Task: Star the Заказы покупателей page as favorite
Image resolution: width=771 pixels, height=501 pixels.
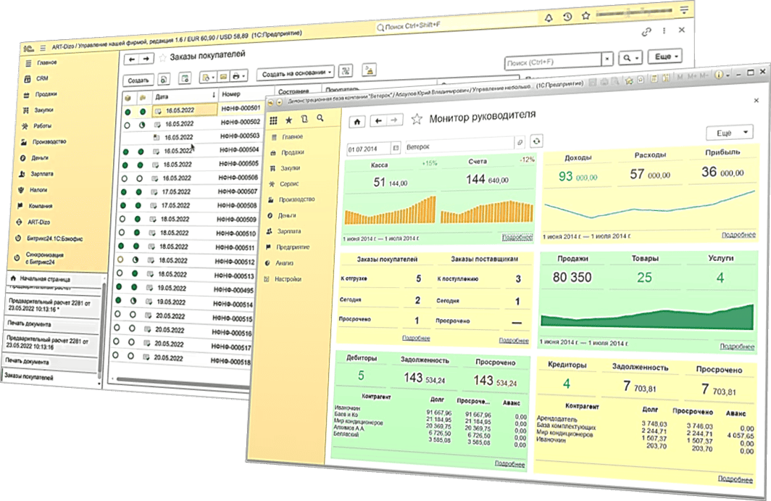Action: (162, 57)
